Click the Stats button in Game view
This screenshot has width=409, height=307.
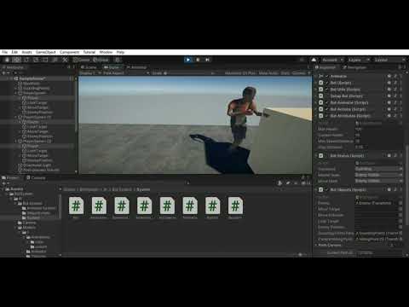(x=285, y=73)
